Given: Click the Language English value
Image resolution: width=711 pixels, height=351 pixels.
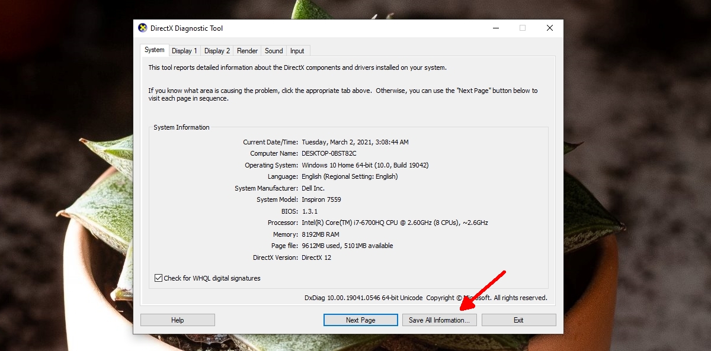Looking at the screenshot, I should pyautogui.click(x=350, y=176).
